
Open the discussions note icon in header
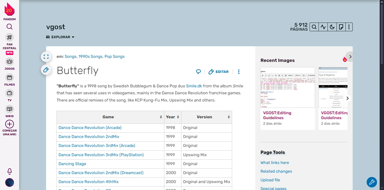[x=341, y=27]
